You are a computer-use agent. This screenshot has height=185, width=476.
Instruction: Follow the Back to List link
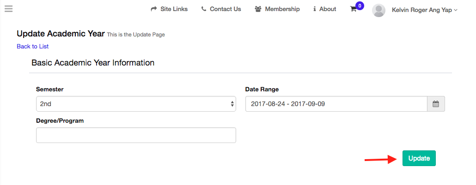point(32,46)
